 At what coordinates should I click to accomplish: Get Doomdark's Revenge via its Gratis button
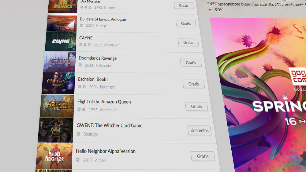pos(191,63)
